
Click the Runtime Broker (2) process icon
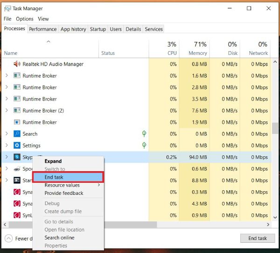pyautogui.click(x=17, y=111)
